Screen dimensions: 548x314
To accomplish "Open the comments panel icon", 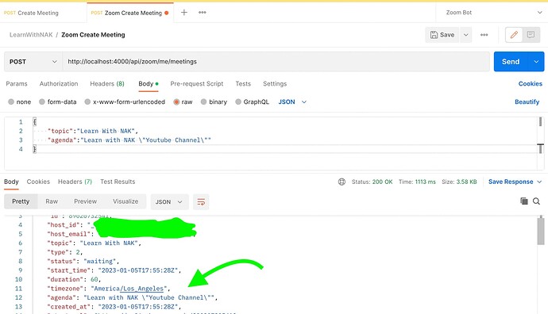I will click(531, 35).
